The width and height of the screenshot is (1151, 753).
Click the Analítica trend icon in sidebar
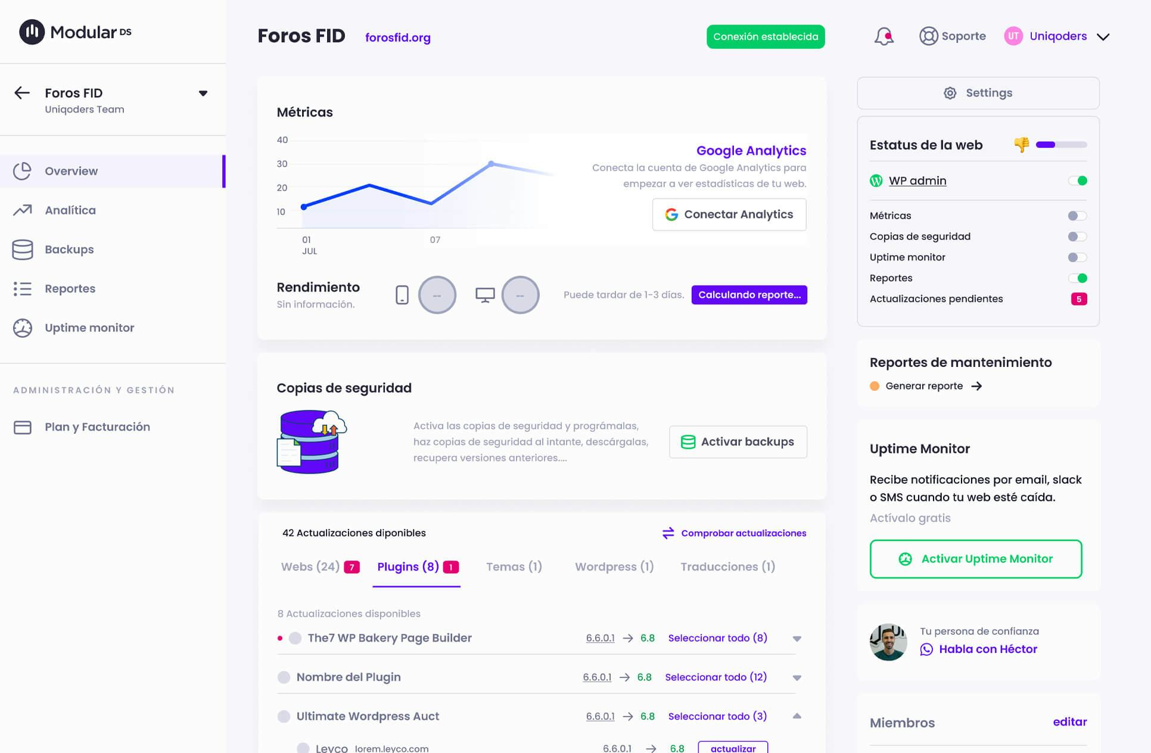(x=23, y=210)
